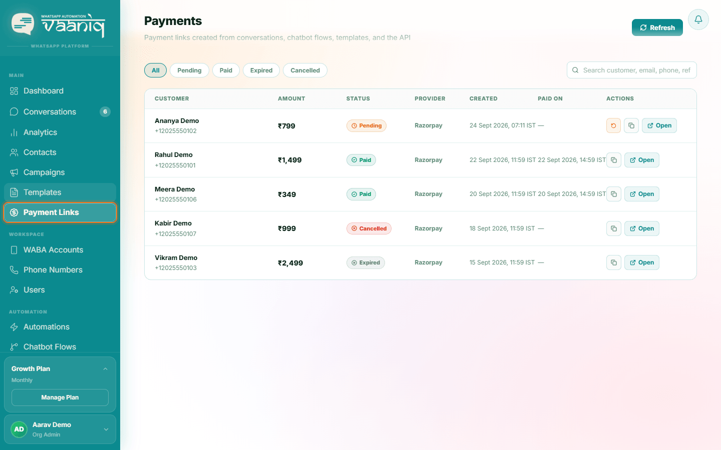Image resolution: width=721 pixels, height=450 pixels.
Task: Open Ananya Demo's payment link
Action: (659, 125)
